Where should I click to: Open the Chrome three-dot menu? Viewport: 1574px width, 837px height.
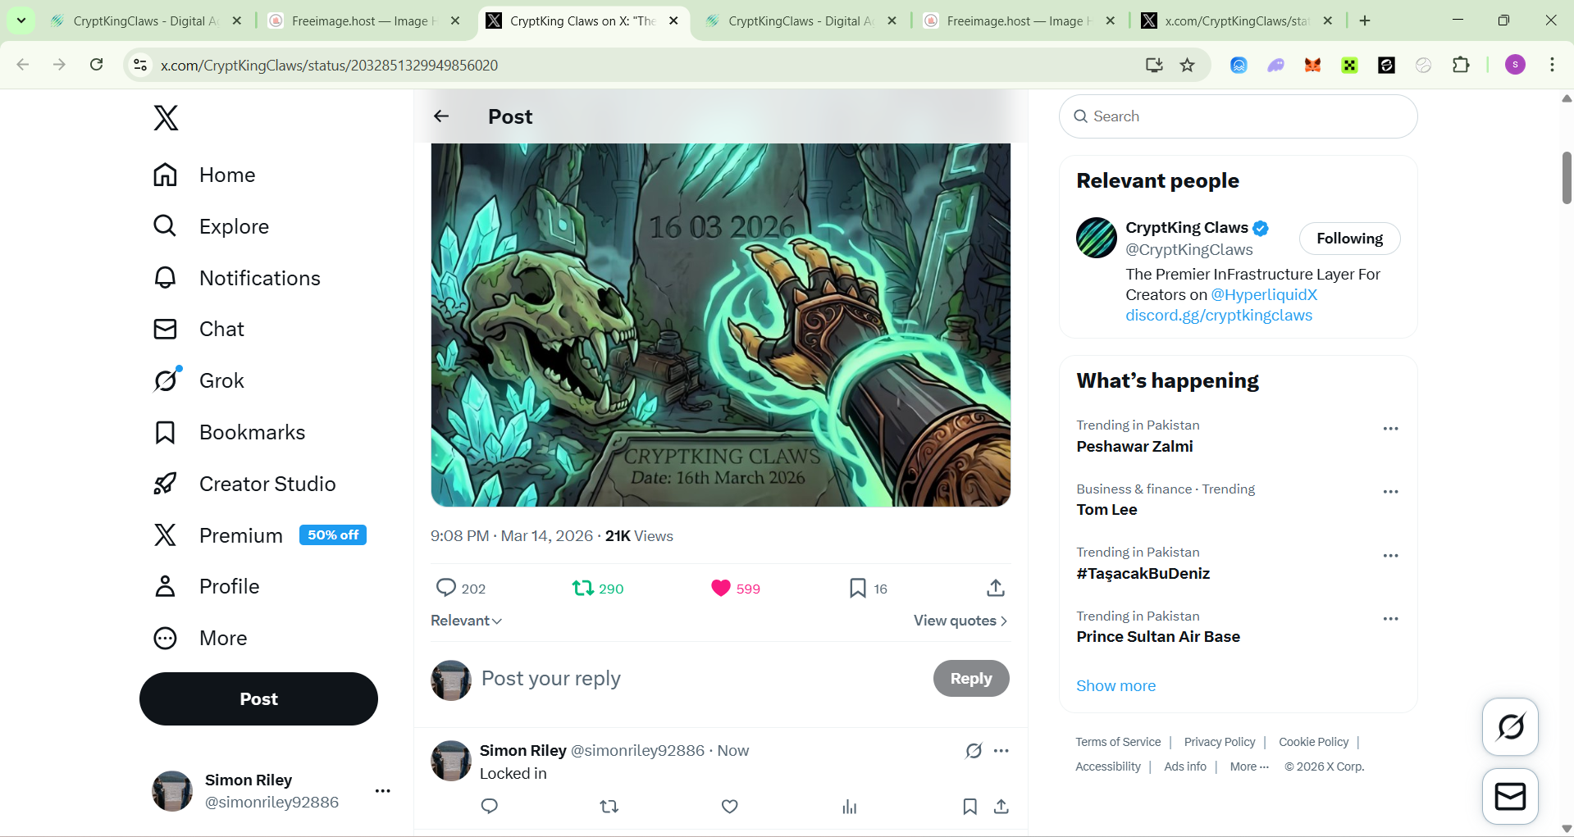point(1552,65)
